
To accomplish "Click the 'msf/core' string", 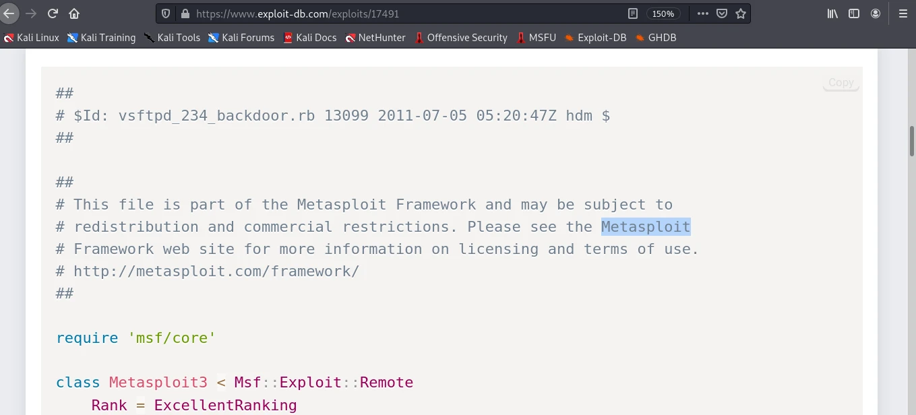I will tap(172, 338).
